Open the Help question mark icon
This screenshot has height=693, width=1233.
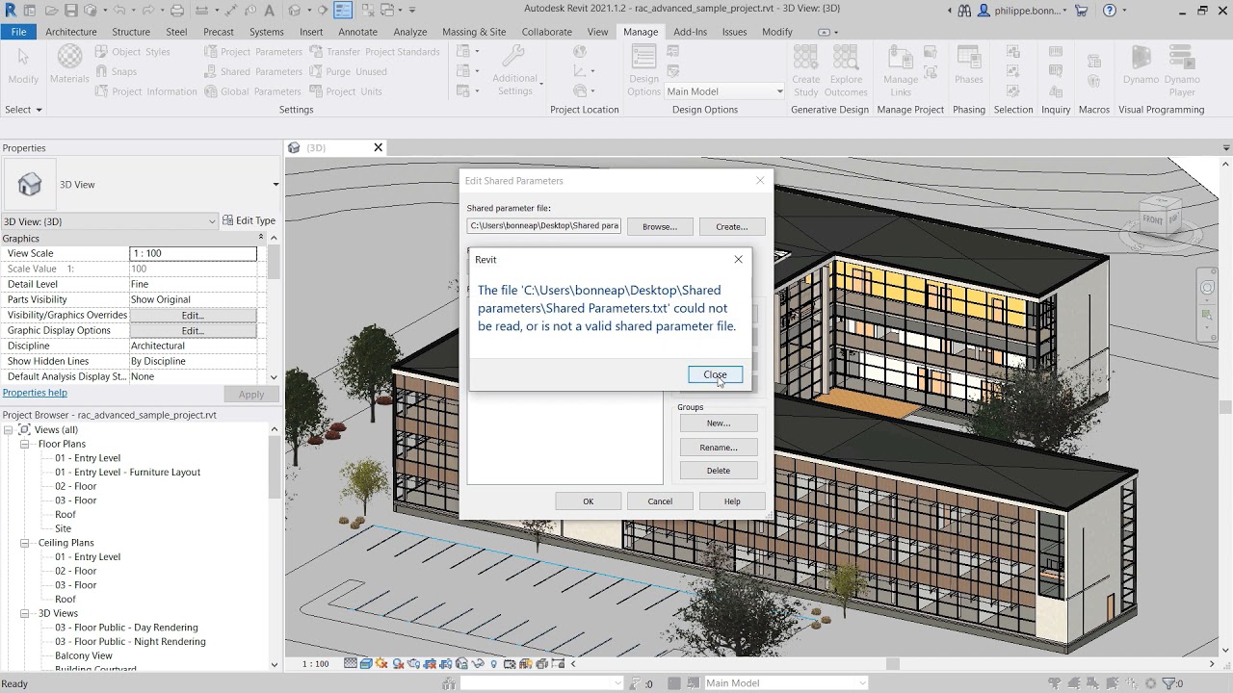(x=1110, y=11)
